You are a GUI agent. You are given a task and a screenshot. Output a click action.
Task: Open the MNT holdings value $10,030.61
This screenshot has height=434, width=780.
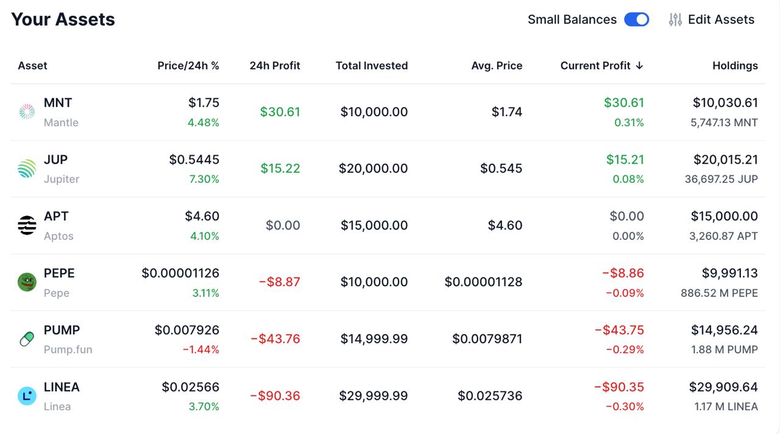pos(725,103)
